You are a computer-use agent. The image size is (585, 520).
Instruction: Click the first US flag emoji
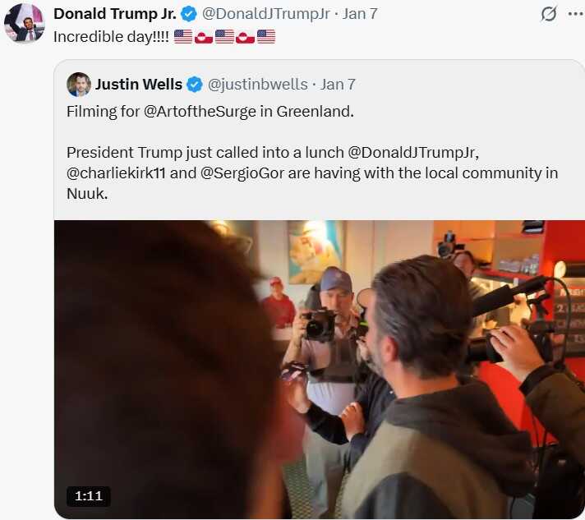coord(183,37)
